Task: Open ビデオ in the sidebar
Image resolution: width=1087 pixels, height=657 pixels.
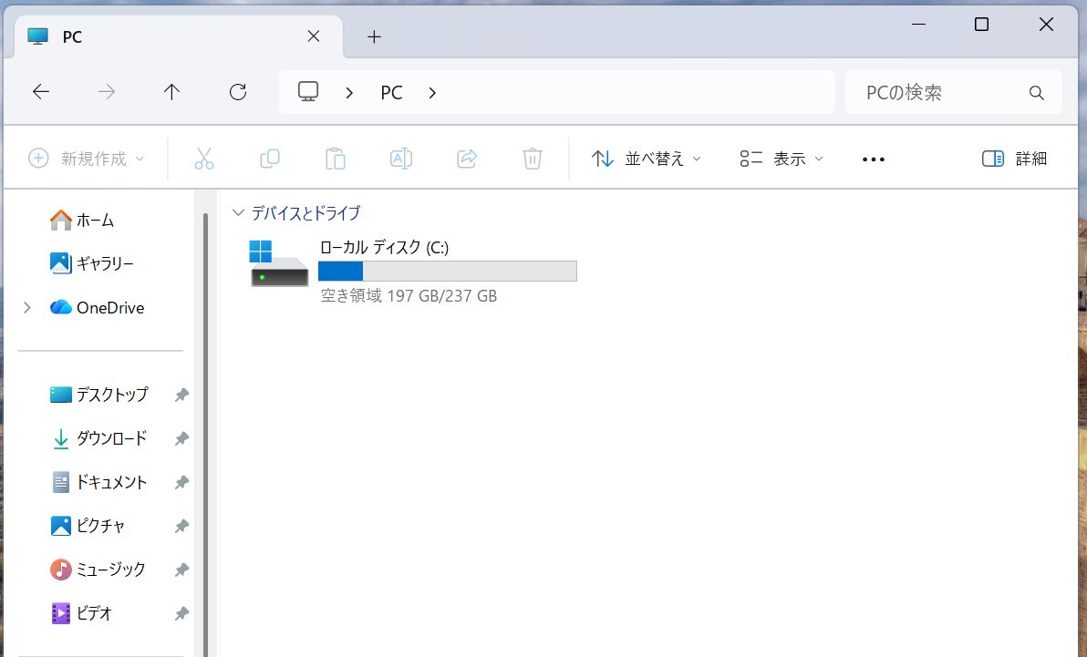Action: pos(81,612)
